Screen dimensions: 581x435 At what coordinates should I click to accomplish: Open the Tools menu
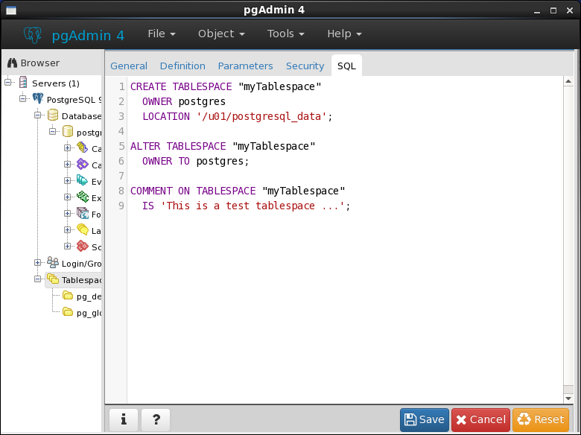286,34
